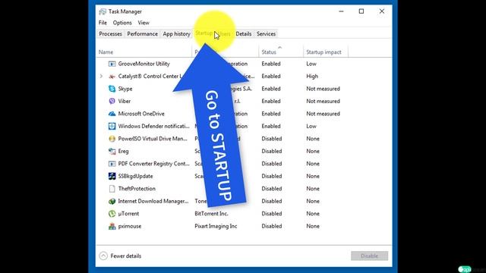
Task: Select the pximouse row name
Action: point(130,226)
